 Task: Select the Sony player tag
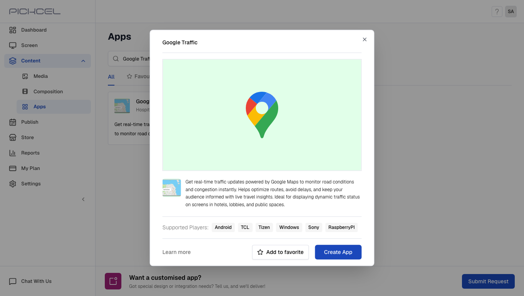pos(314,227)
